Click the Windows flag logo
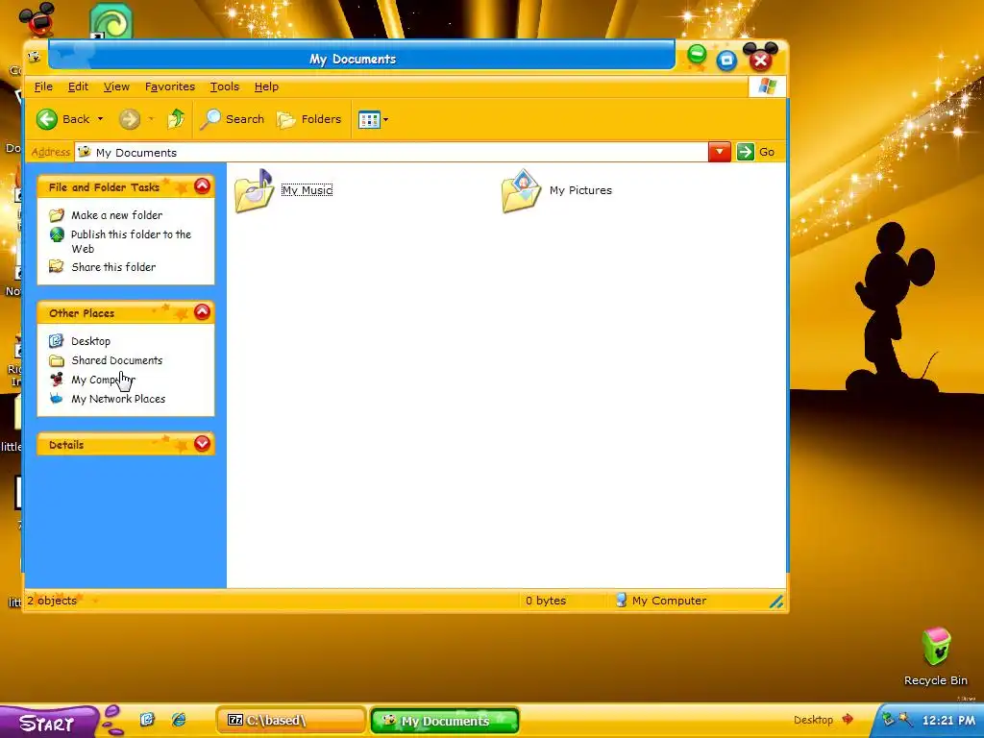 (767, 86)
